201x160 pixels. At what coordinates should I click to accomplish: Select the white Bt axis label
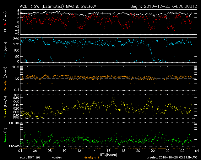pyautogui.click(x=5, y=30)
